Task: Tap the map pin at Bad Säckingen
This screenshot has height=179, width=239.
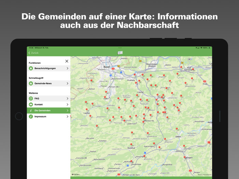Action: pos(193,69)
